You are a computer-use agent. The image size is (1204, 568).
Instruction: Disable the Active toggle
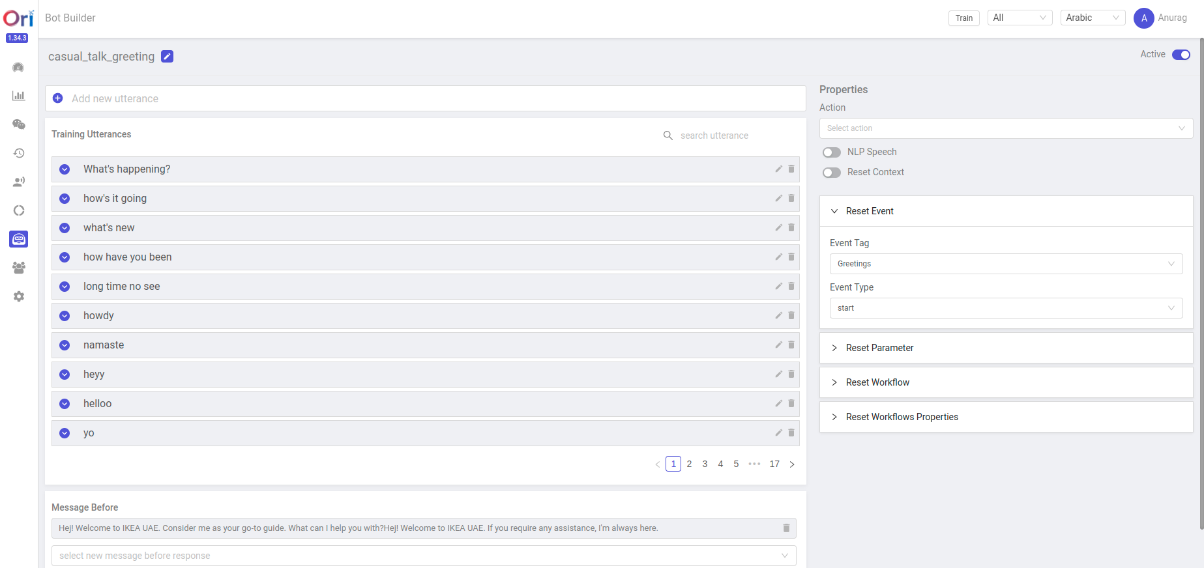1181,55
